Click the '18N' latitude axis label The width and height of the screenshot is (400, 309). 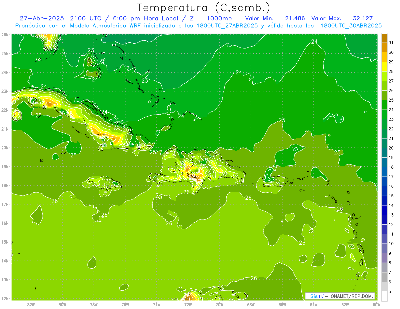point(5,185)
